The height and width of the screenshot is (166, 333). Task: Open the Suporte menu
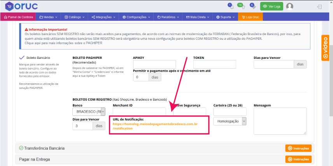(225, 17)
